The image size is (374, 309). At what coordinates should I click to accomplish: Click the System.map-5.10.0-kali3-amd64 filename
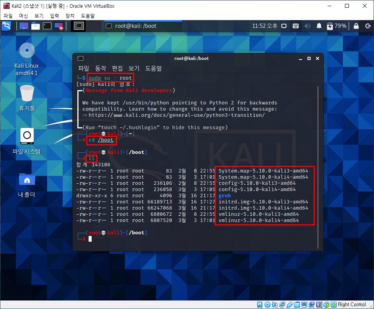(263, 171)
